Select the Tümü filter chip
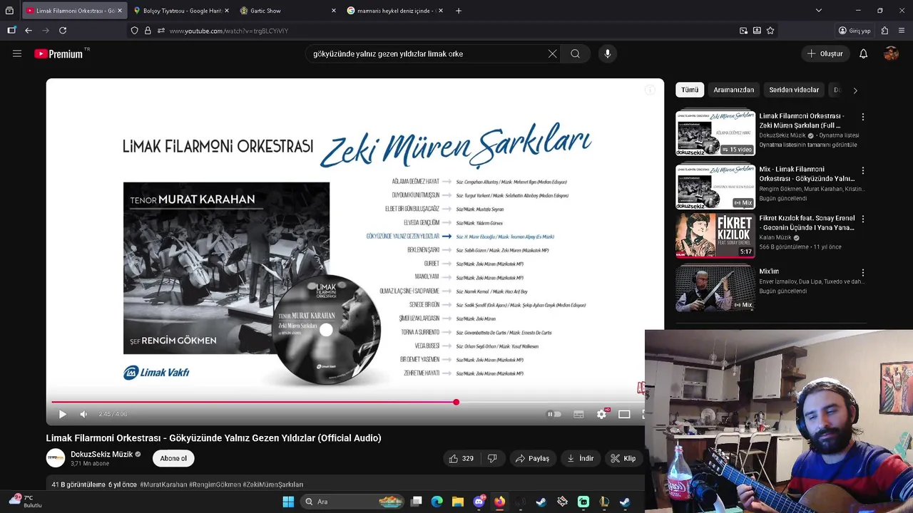The image size is (913, 513). [x=690, y=90]
